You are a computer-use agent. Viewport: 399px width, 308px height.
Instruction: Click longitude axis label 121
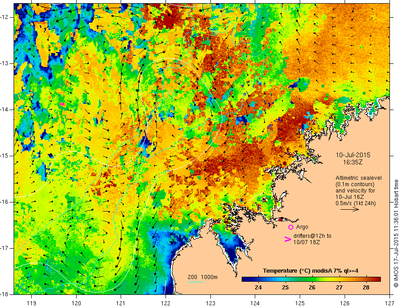click(x=121, y=303)
